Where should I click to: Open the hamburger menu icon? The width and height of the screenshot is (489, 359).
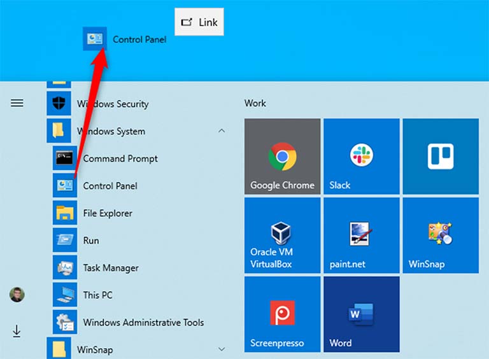[17, 103]
